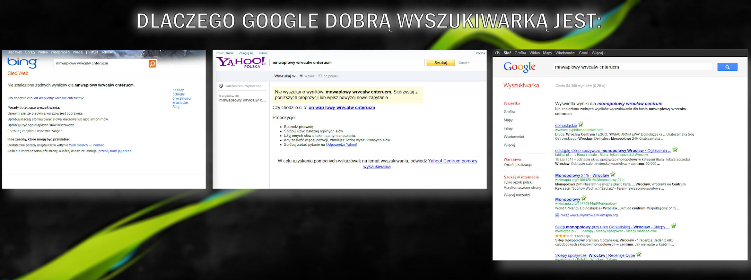Viewport: 751px width, 280px height.
Task: Click the Gość link in Yahoo header
Action: coord(230,53)
